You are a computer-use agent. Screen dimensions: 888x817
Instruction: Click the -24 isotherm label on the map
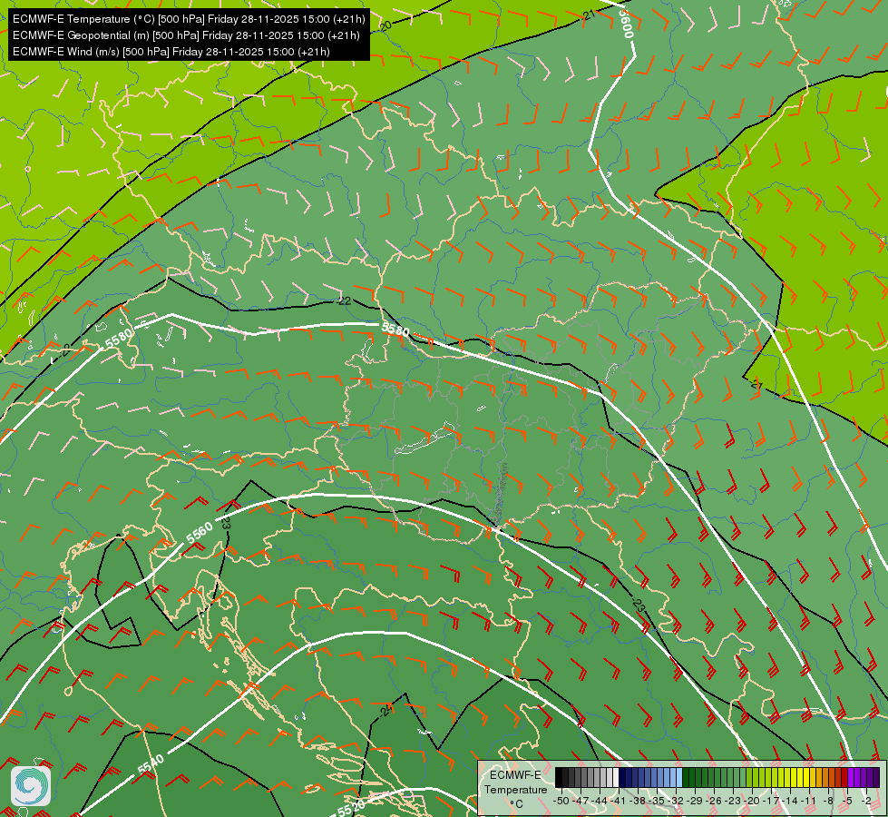[385, 710]
